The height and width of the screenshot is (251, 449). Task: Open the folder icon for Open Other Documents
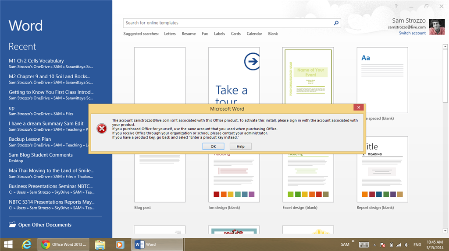point(12,225)
